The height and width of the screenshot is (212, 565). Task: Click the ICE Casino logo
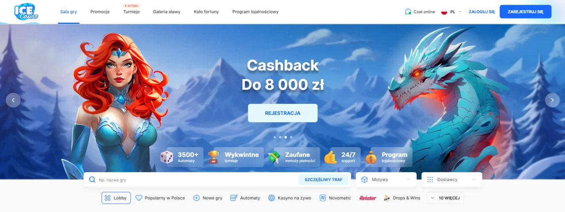click(26, 12)
